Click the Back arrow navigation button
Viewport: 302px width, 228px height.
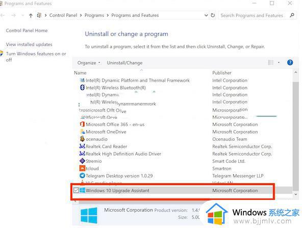(3, 15)
